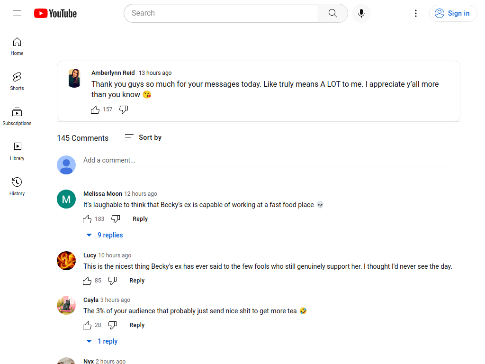Open Subscriptions from the sidebar
The image size is (485, 364).
[17, 117]
